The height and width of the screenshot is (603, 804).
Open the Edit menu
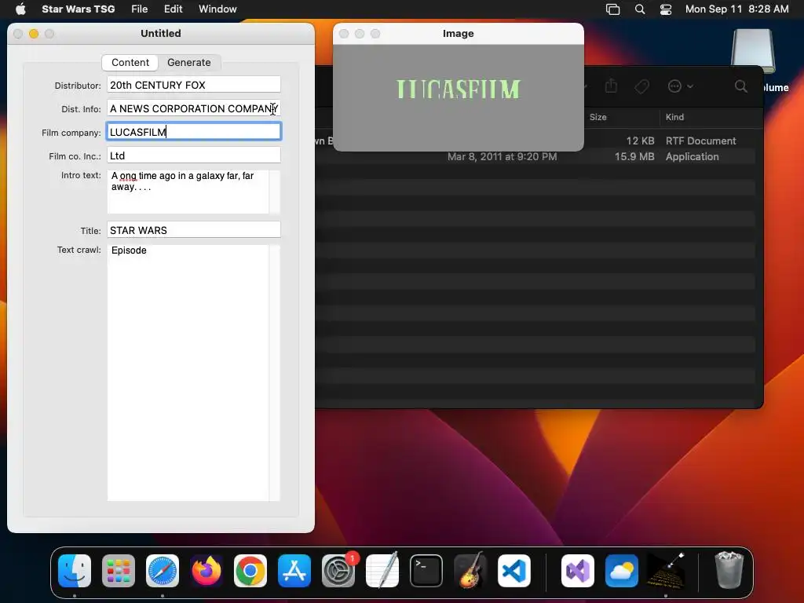173,9
